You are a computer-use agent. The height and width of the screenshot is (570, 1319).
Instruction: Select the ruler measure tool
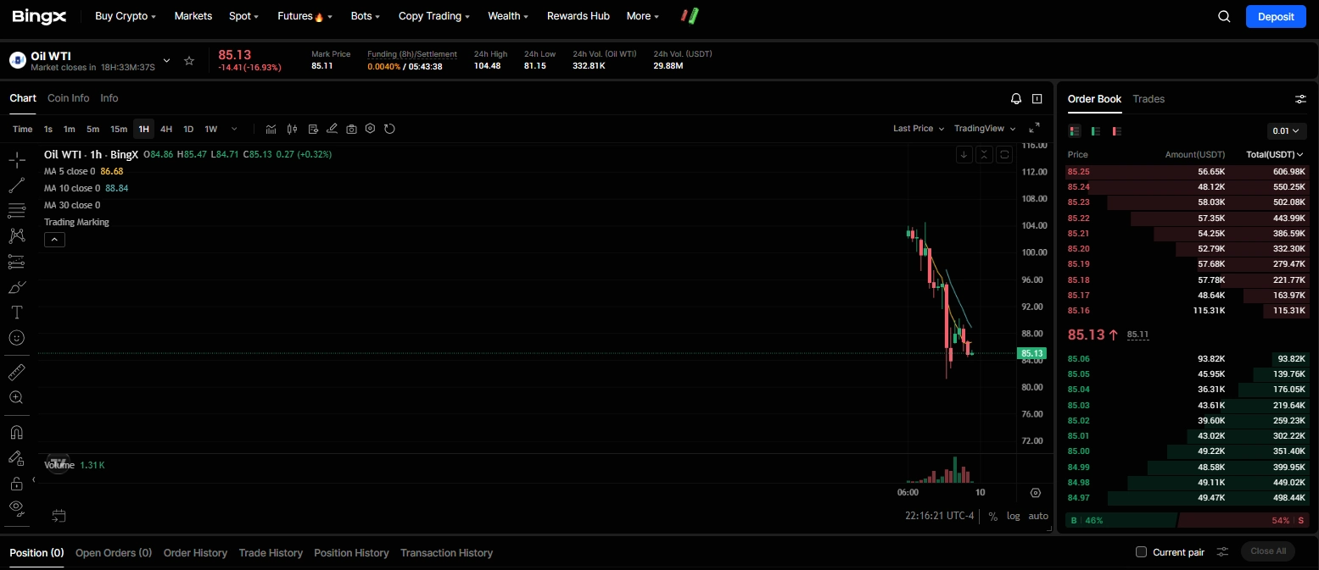click(x=16, y=372)
